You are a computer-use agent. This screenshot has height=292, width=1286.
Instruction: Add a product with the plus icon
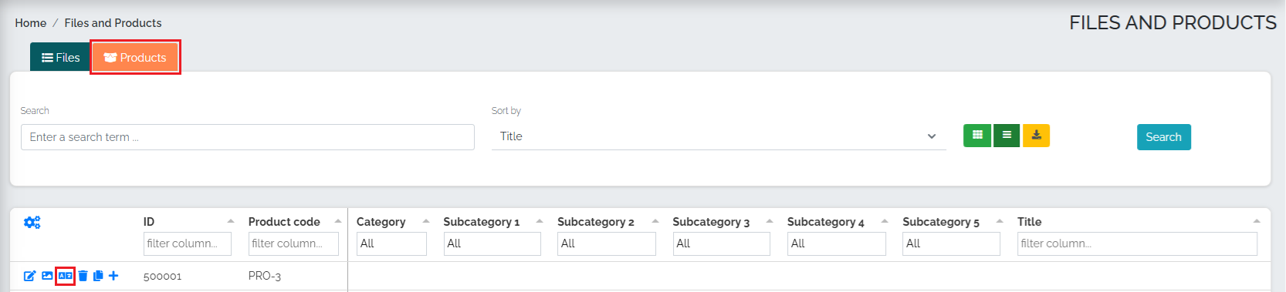[x=113, y=276]
